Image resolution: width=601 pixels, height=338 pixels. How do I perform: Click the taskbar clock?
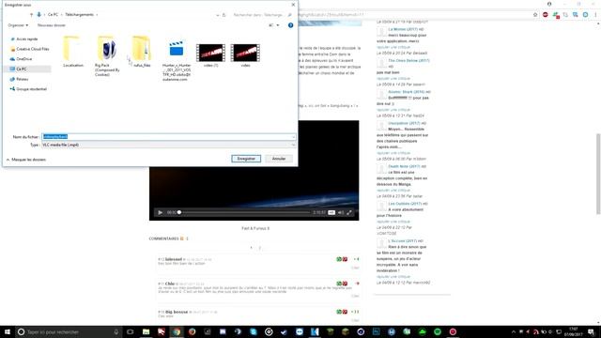tap(574, 331)
